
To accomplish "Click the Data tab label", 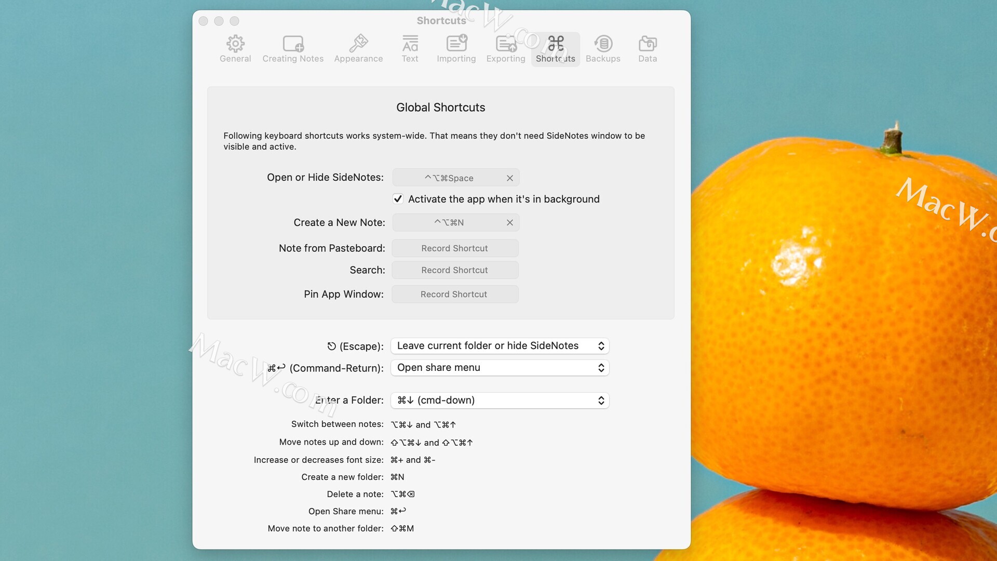I will (648, 59).
